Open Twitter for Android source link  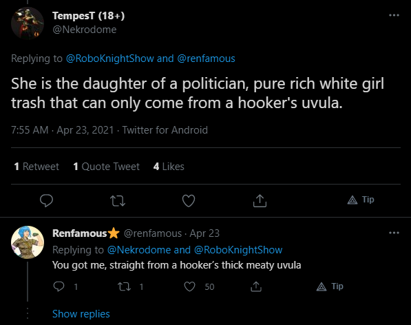165,130
